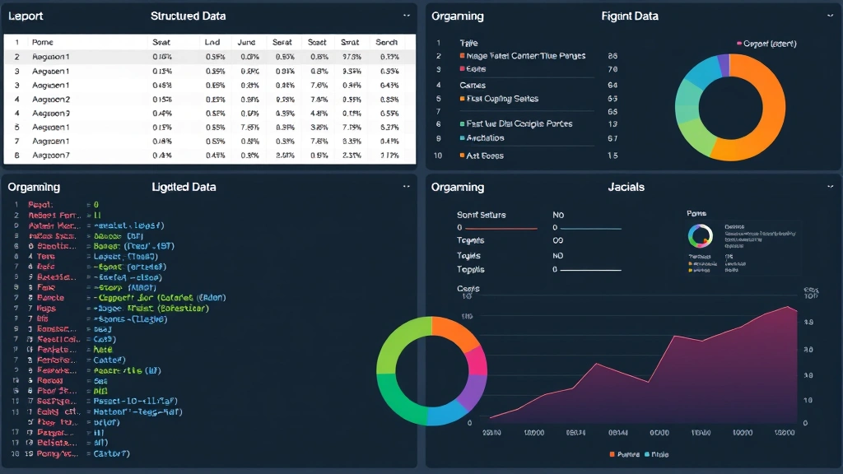This screenshot has height=474, width=843.
Task: Click the 'Organing' heading of the code panel
Action: pyautogui.click(x=34, y=187)
